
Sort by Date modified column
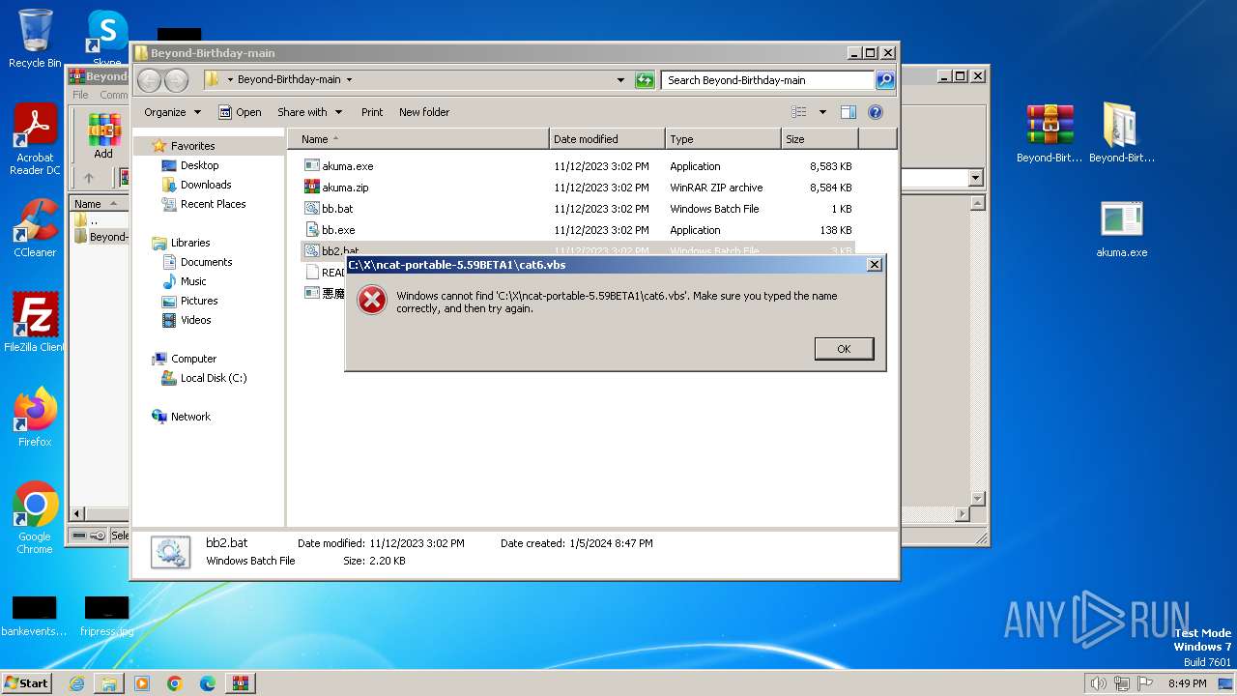[607, 139]
